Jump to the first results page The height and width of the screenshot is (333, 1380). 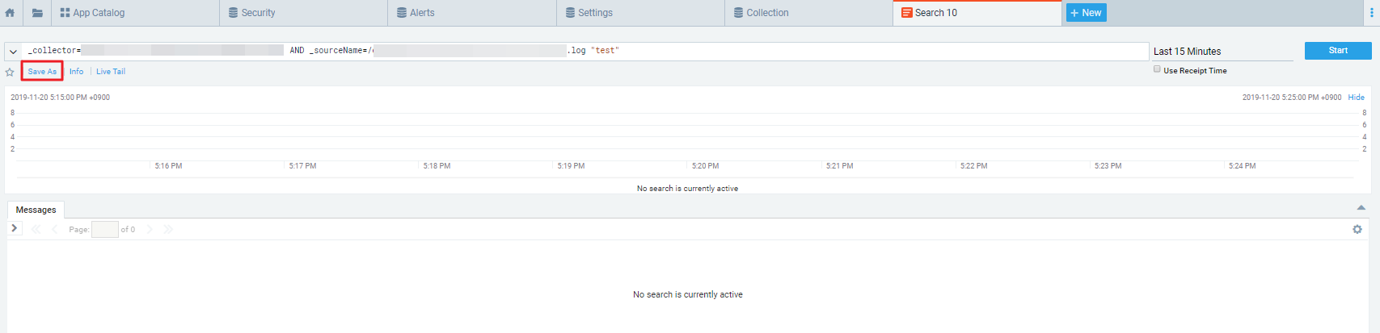point(36,230)
